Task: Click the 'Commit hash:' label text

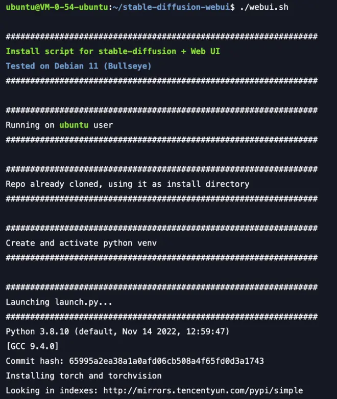Action: (35, 361)
